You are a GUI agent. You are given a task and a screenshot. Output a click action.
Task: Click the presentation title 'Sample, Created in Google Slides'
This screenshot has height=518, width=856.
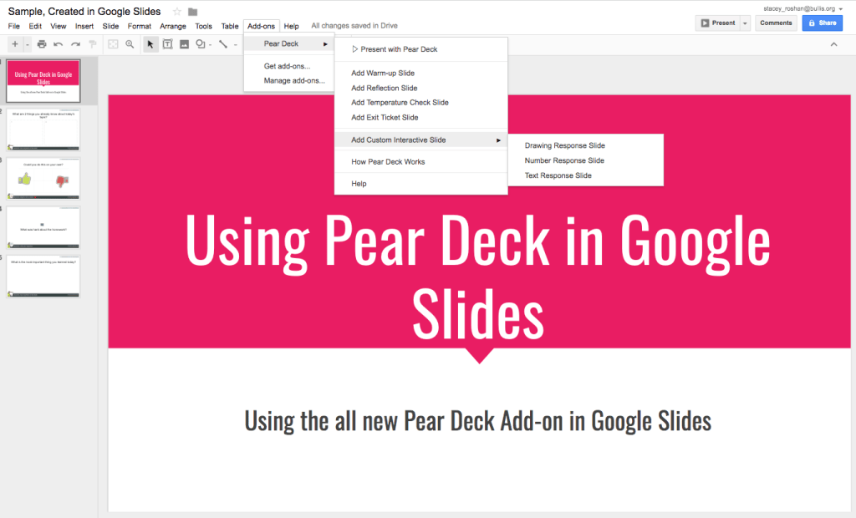pyautogui.click(x=84, y=12)
